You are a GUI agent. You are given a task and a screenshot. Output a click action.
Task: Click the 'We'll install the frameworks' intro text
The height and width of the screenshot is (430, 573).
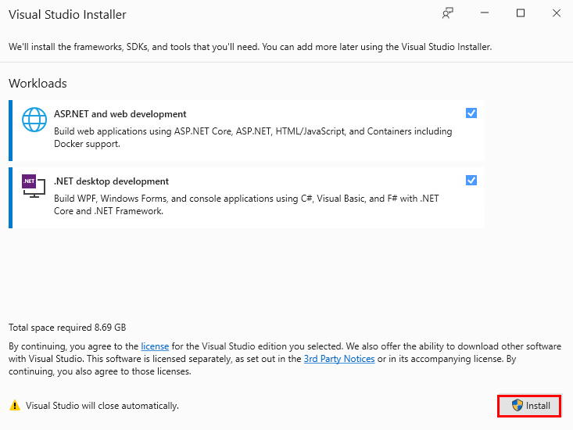coord(250,47)
